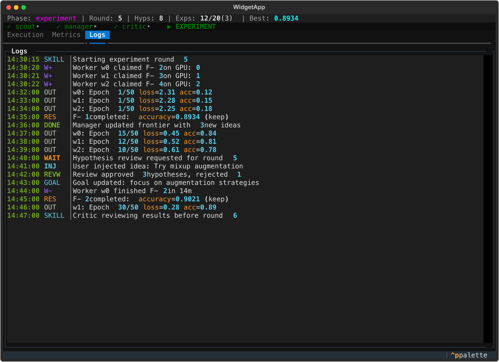Expand the scout stage arrow

38,26
